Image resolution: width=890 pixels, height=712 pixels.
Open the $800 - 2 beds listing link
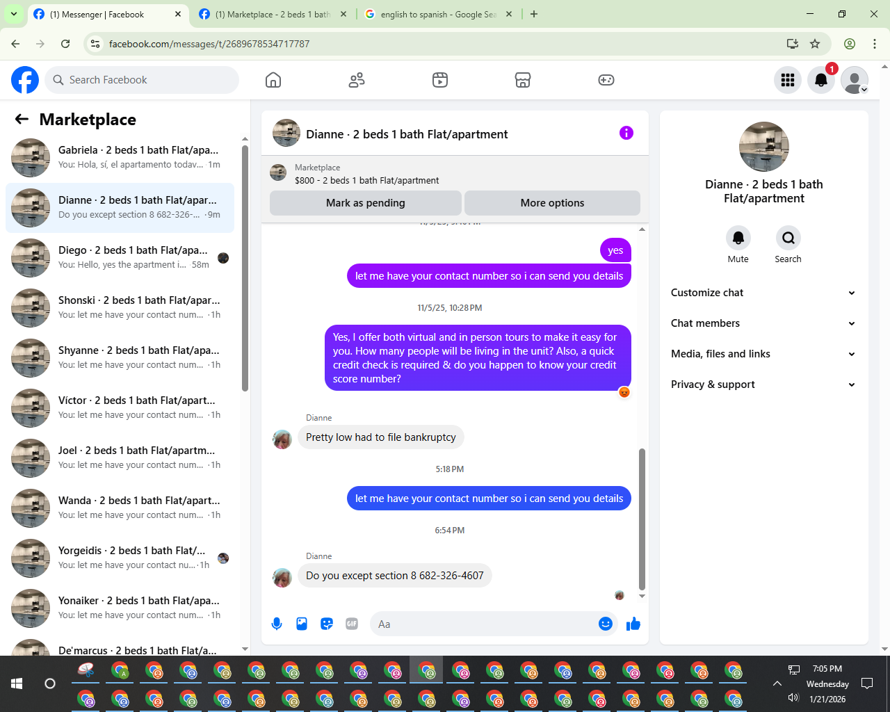click(366, 180)
